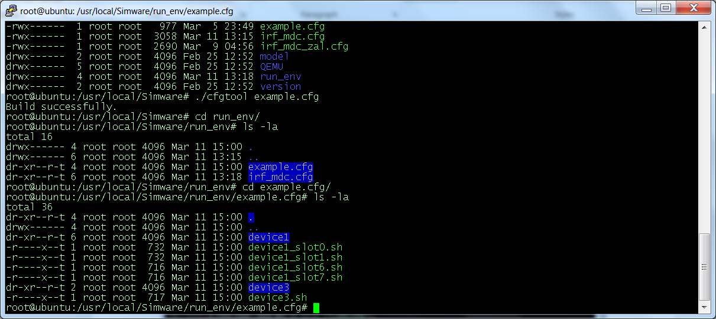Click the highlighted irf_mdc.cfg directory name
The height and width of the screenshot is (319, 716).
(280, 177)
